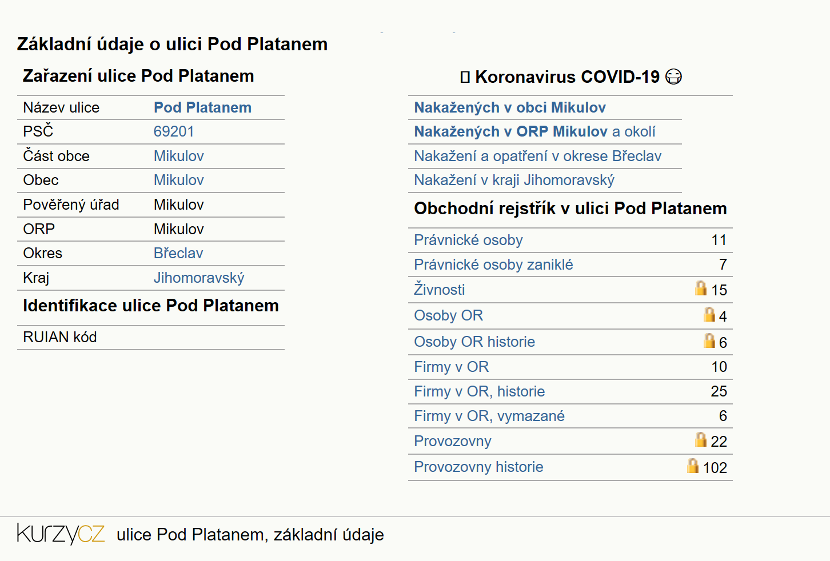Open the Pod Platanem street name link

202,107
